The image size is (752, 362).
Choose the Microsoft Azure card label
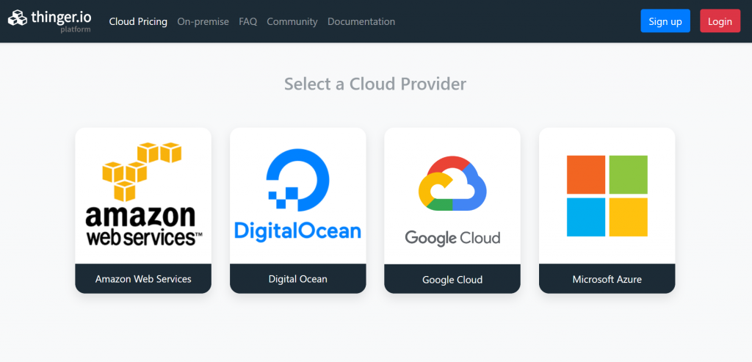tap(607, 278)
